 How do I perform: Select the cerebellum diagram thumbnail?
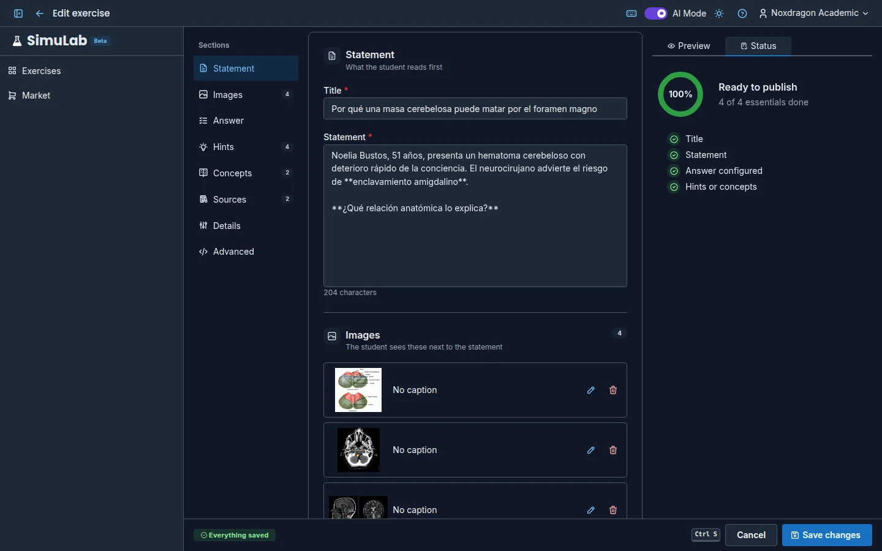point(358,390)
